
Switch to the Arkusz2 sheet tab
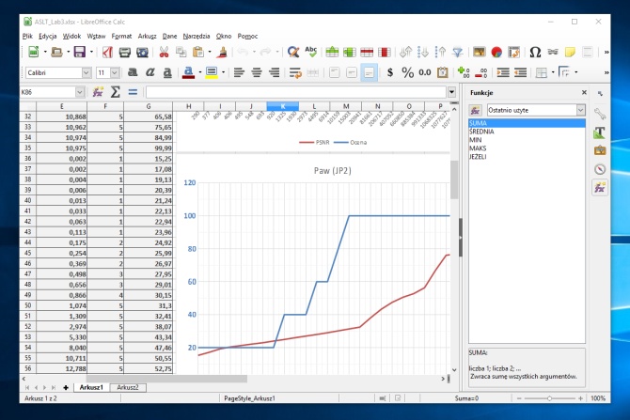[126, 387]
